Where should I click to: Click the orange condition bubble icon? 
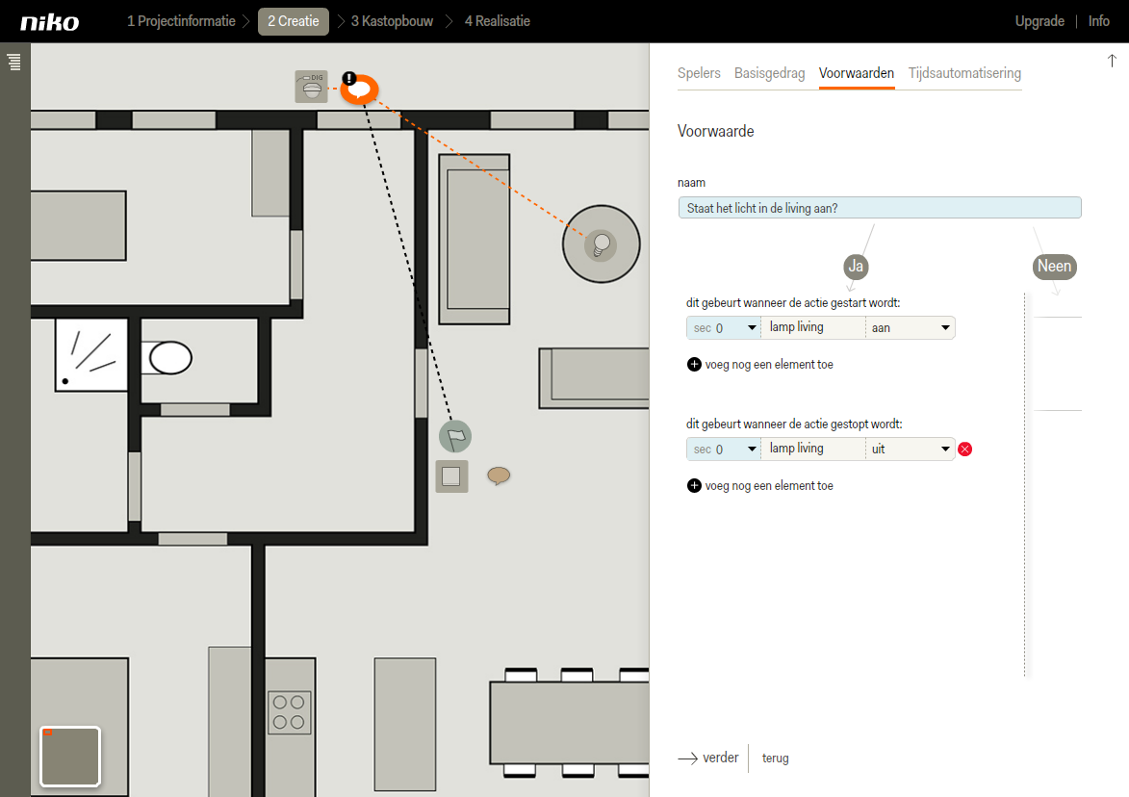359,90
